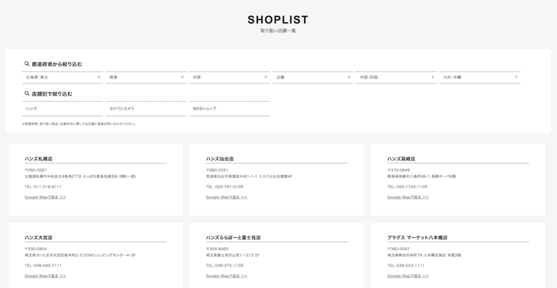Click the ハンズ大宮店 shop name
Viewport: 557px width, 288px height.
(x=39, y=238)
